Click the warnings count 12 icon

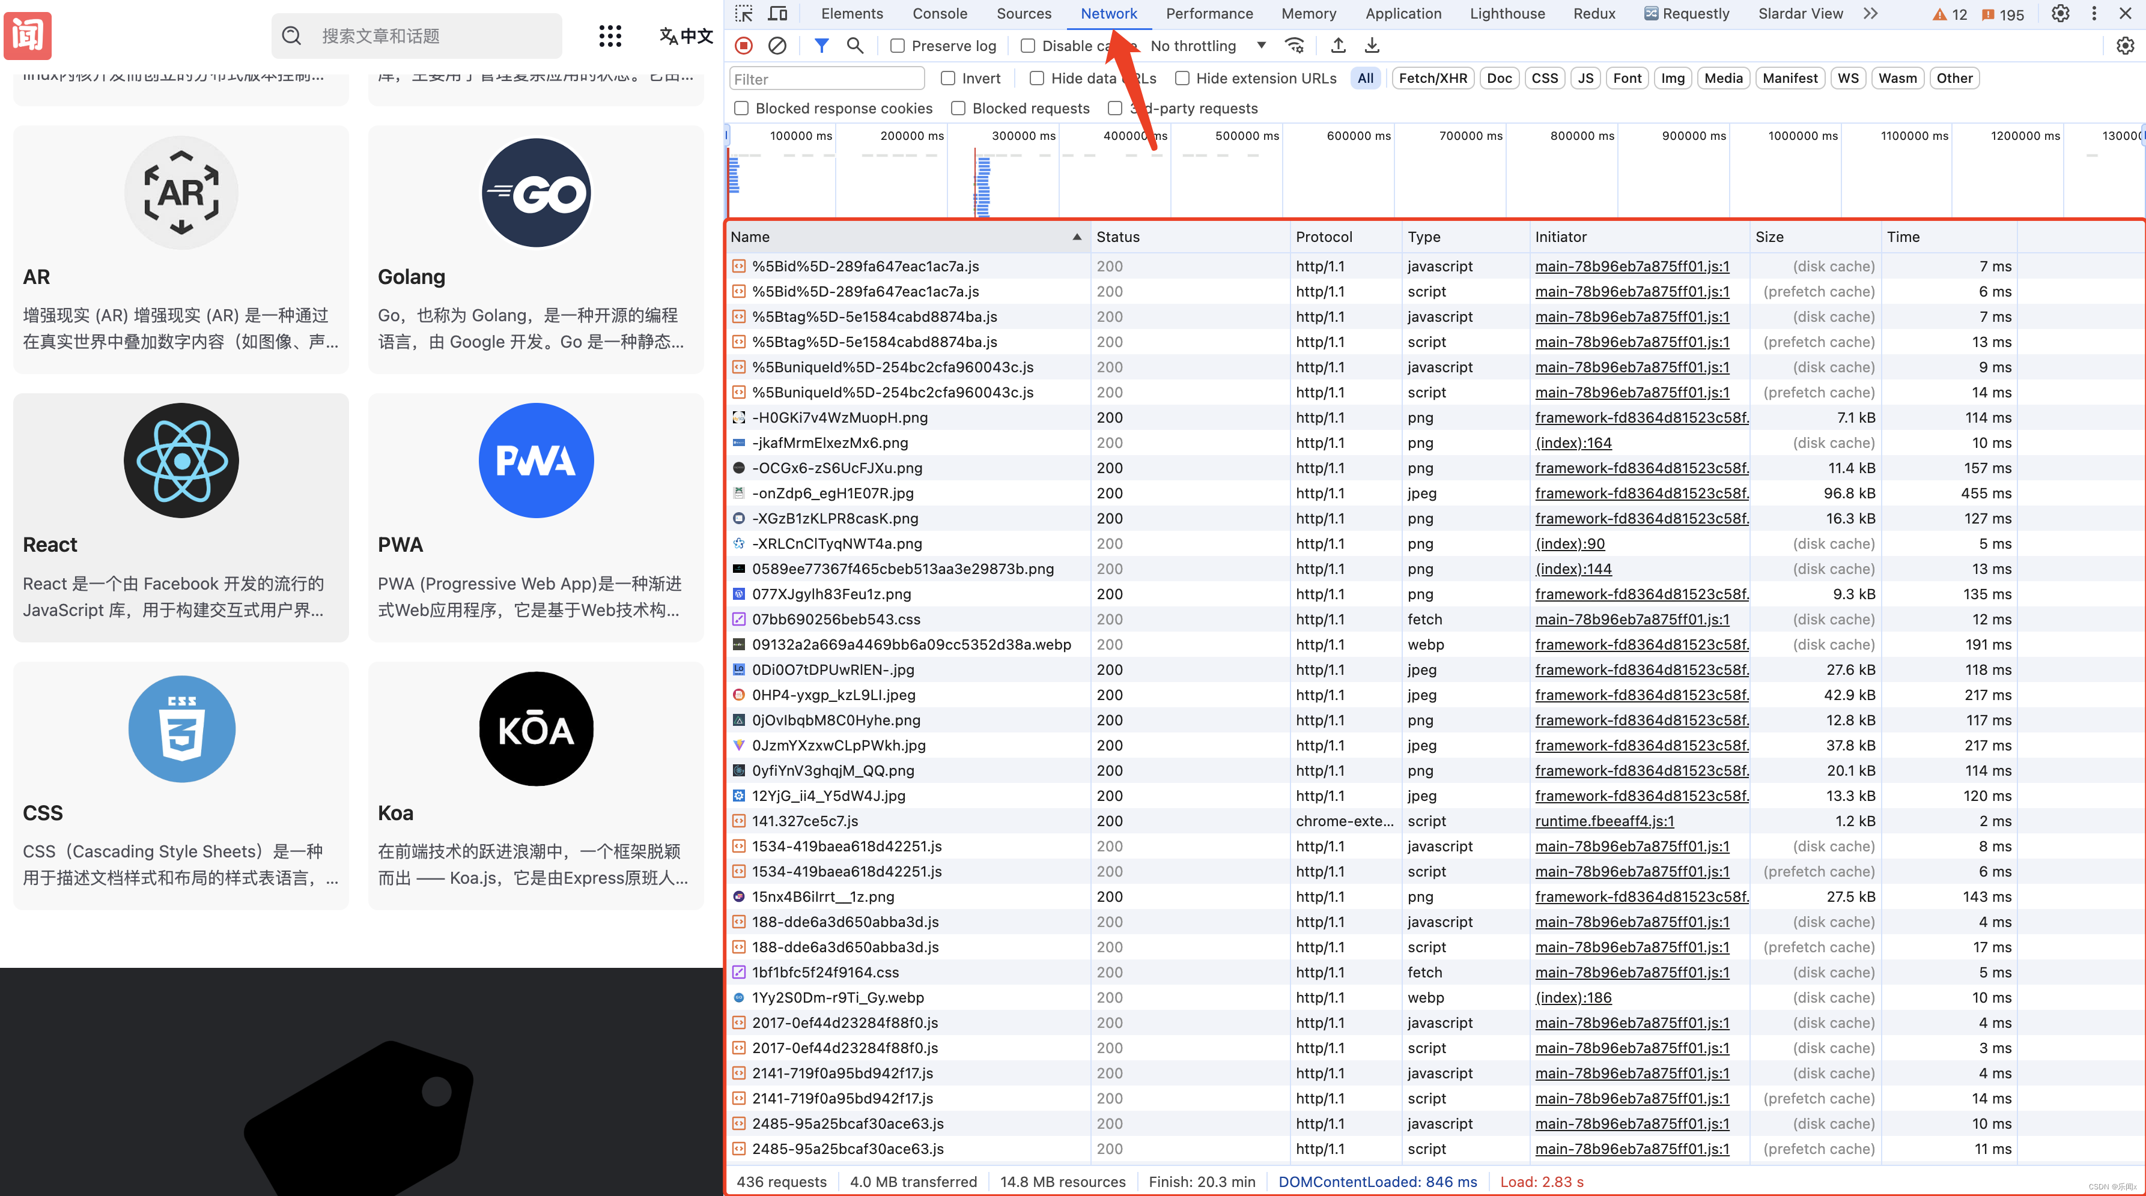coord(1950,14)
